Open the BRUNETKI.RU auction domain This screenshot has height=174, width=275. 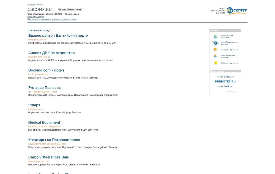[225, 81]
